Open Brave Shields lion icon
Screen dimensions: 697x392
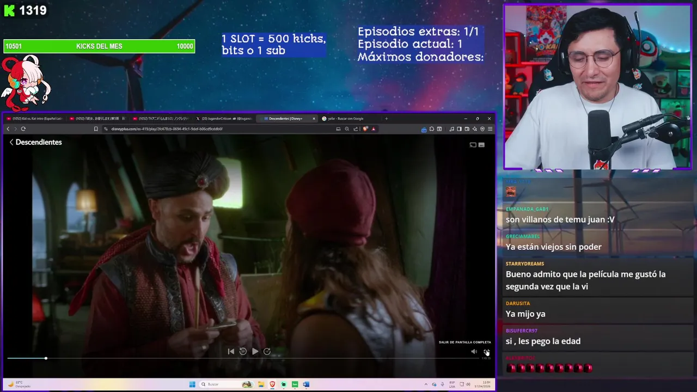(x=365, y=129)
